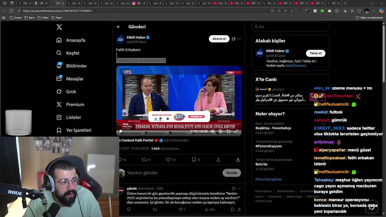Screen dimensions: 386x217
Task: Toggle video picture-in-picture mode
Action: click(229, 131)
